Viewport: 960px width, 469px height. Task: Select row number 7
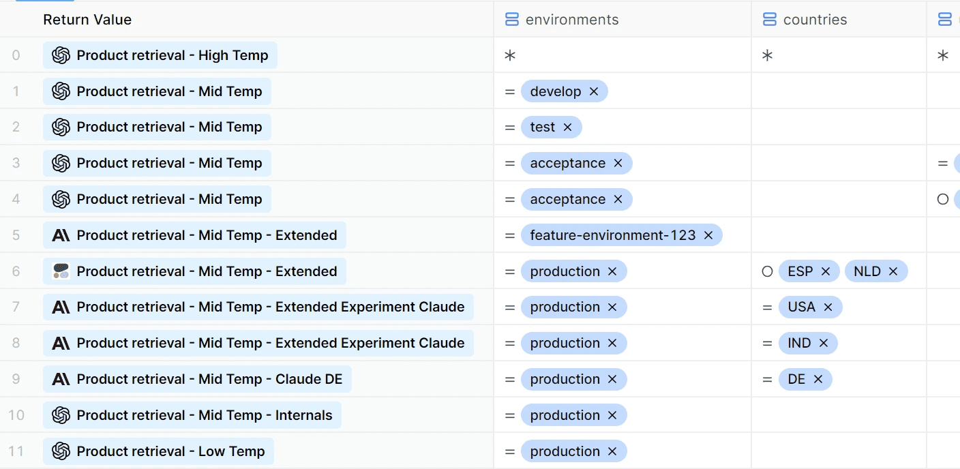[x=16, y=307]
